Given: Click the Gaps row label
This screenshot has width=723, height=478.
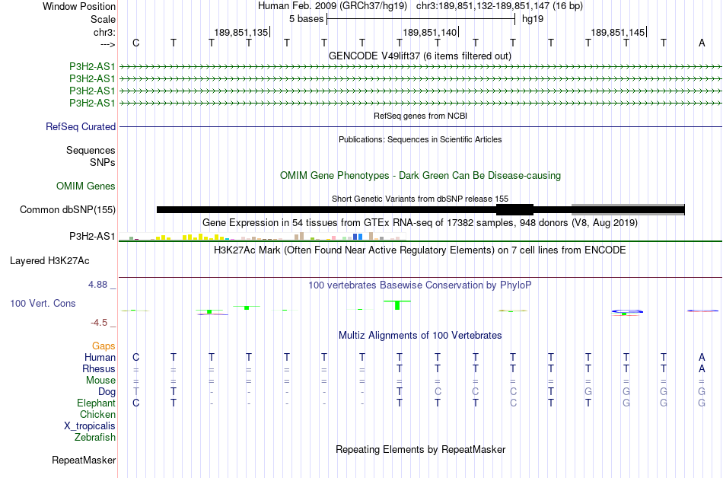Looking at the screenshot, I should tap(104, 346).
